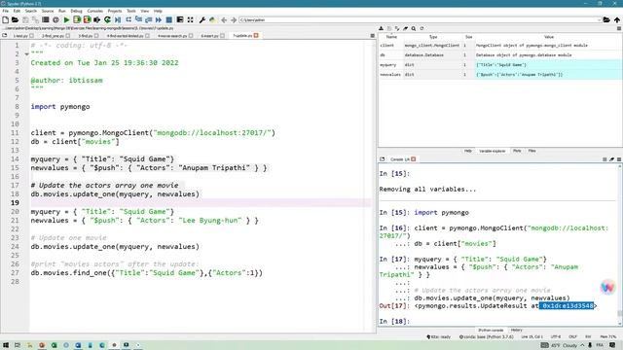Open the Debug menu
This screenshot has height=350, width=623.
[x=76, y=11]
